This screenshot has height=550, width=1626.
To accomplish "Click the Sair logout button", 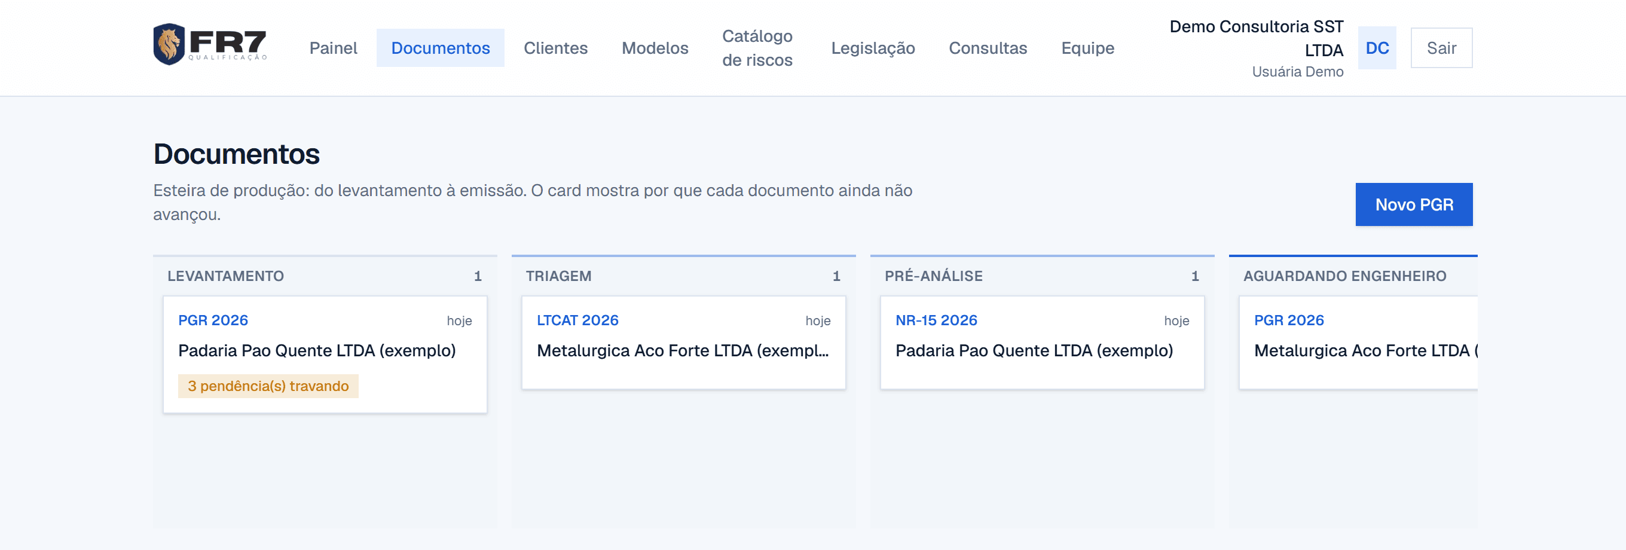I will 1441,48.
